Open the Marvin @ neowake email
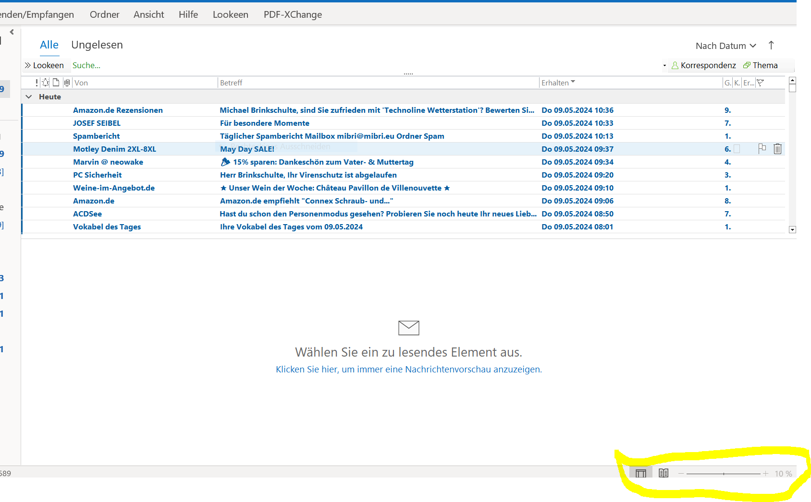 pos(403,162)
